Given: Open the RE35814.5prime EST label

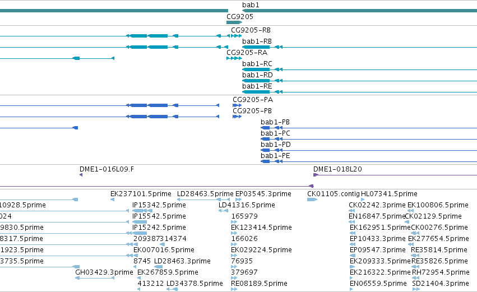Looking at the screenshot, I should (x=439, y=250).
